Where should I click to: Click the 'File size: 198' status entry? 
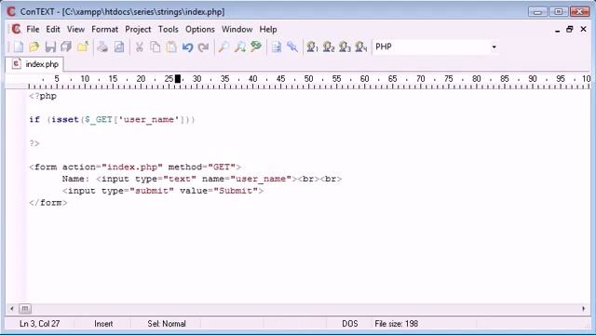click(x=396, y=324)
